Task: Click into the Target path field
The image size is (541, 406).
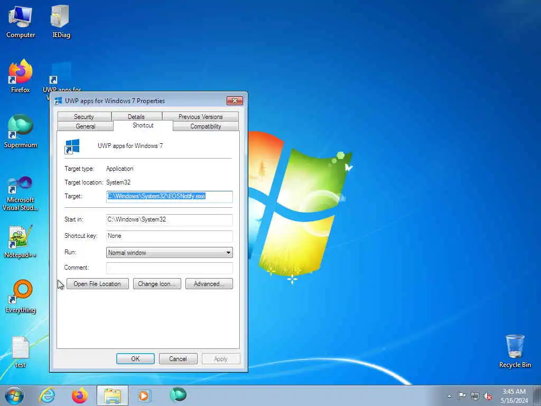Action: click(170, 197)
